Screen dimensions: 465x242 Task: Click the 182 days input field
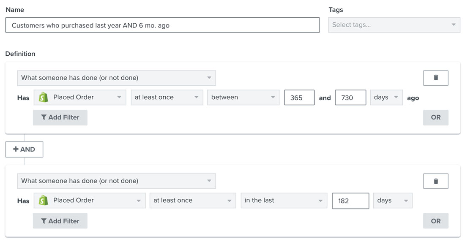(350, 201)
